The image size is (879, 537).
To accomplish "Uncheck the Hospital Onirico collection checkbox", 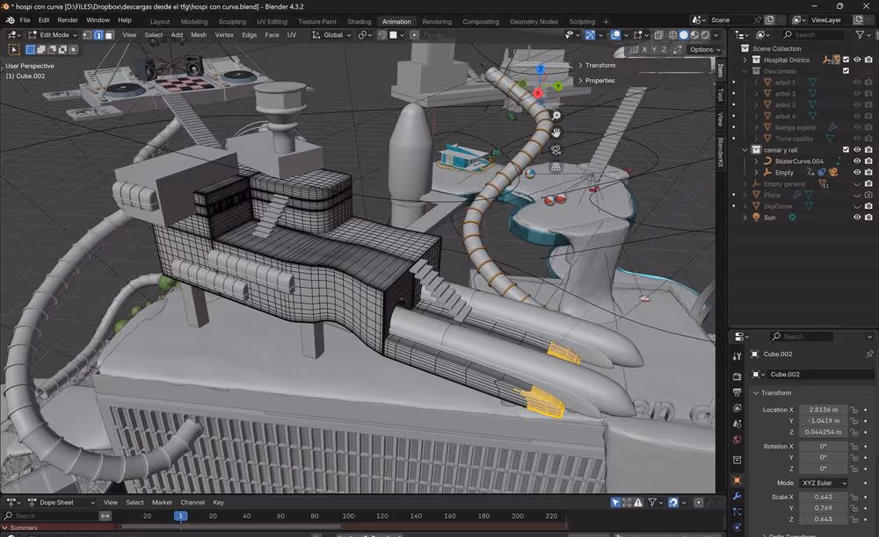I will [x=846, y=60].
